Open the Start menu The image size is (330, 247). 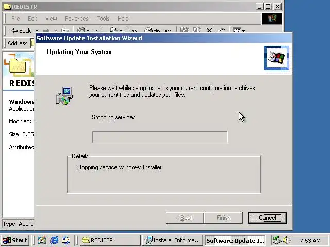click(x=15, y=240)
